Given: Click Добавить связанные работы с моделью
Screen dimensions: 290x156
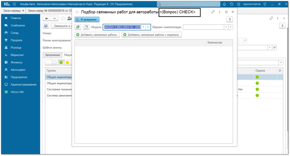Looking at the screenshot, I should click(151, 35).
